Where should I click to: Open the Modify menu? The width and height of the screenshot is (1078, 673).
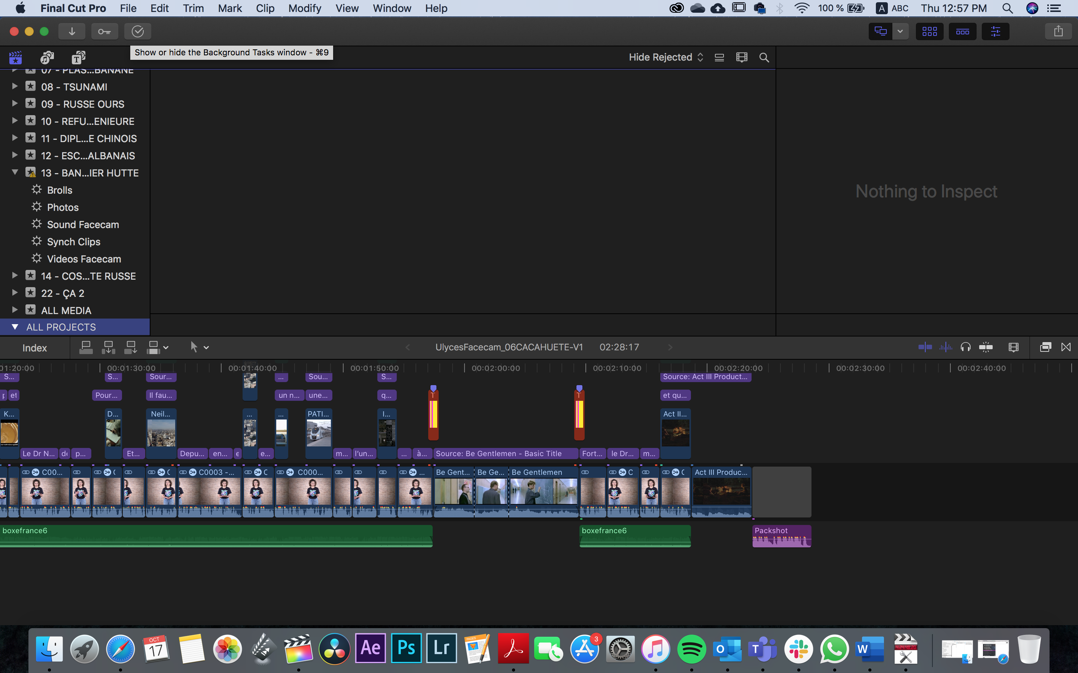coord(304,8)
